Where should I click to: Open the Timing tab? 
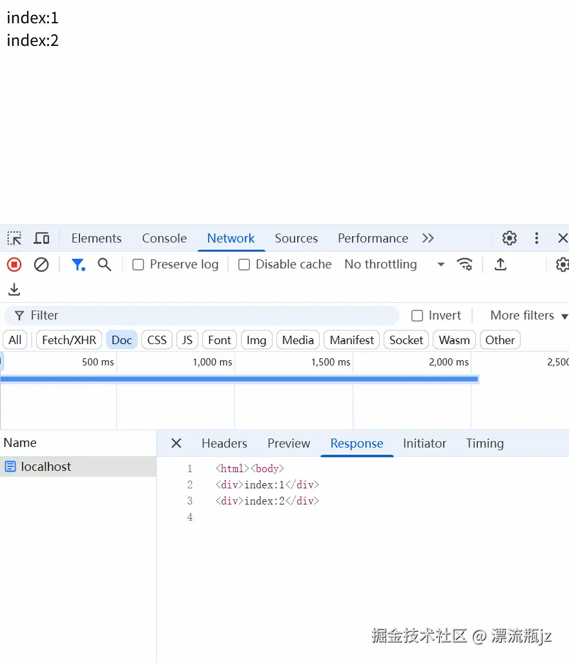click(484, 443)
